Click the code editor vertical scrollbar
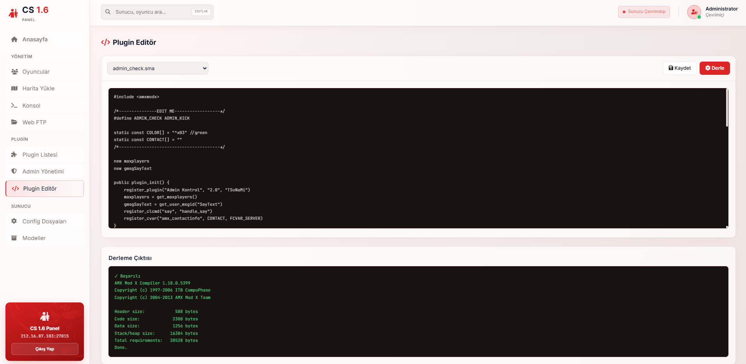The image size is (746, 364). pos(727,108)
